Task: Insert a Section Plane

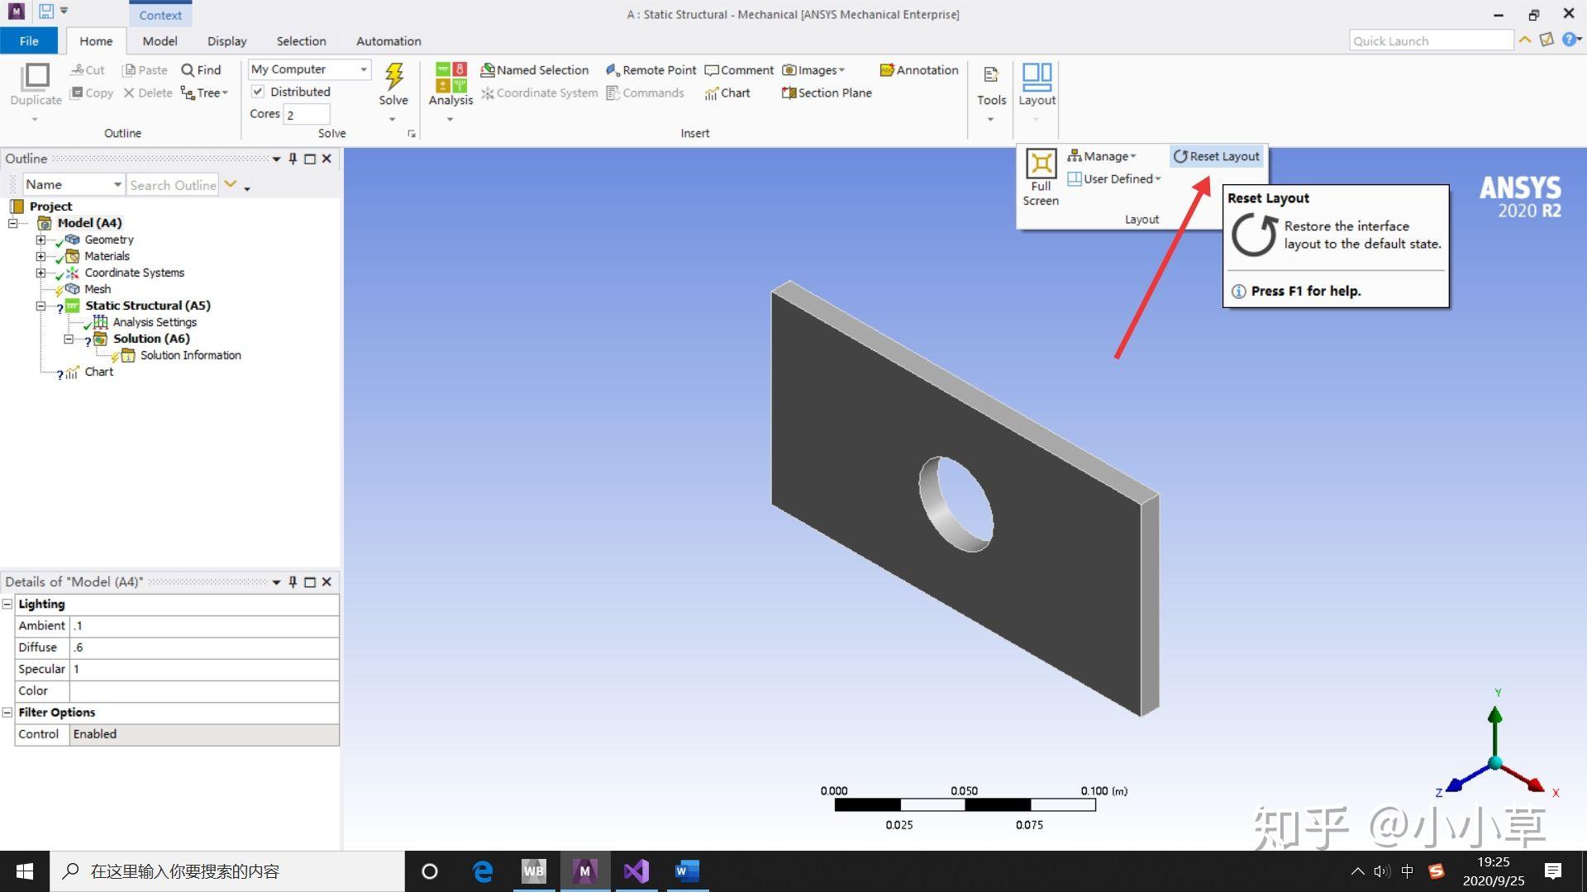Action: tap(827, 93)
